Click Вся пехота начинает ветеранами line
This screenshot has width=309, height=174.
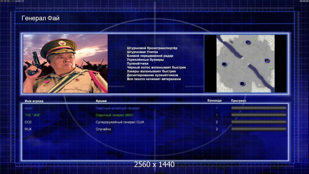(154, 79)
